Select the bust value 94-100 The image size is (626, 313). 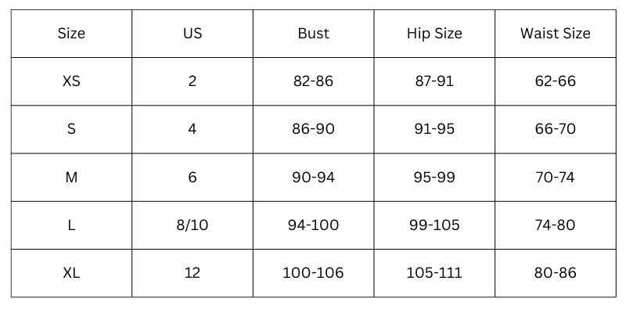tap(313, 225)
